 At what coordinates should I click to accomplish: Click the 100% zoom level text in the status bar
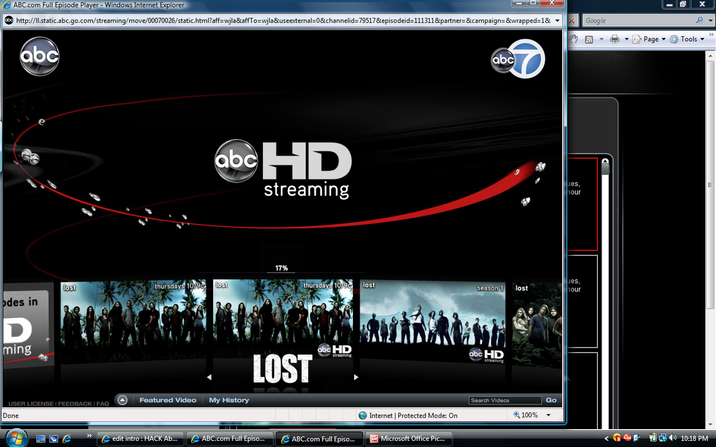pos(530,415)
